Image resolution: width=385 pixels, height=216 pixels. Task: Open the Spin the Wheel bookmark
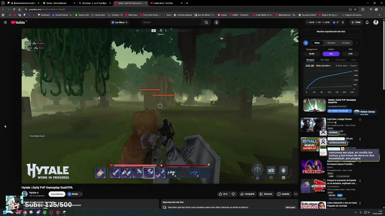click(205, 15)
